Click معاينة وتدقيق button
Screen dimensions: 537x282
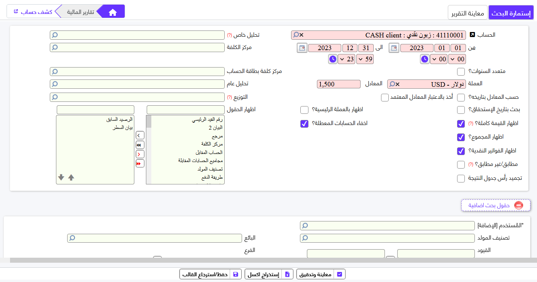click(321, 274)
